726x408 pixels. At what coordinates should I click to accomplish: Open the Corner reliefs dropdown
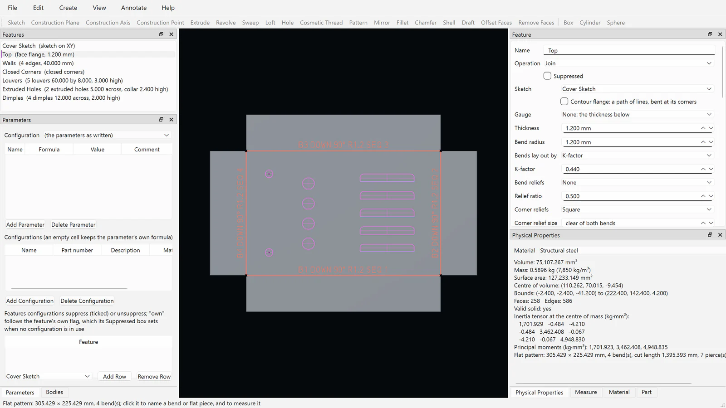637,210
